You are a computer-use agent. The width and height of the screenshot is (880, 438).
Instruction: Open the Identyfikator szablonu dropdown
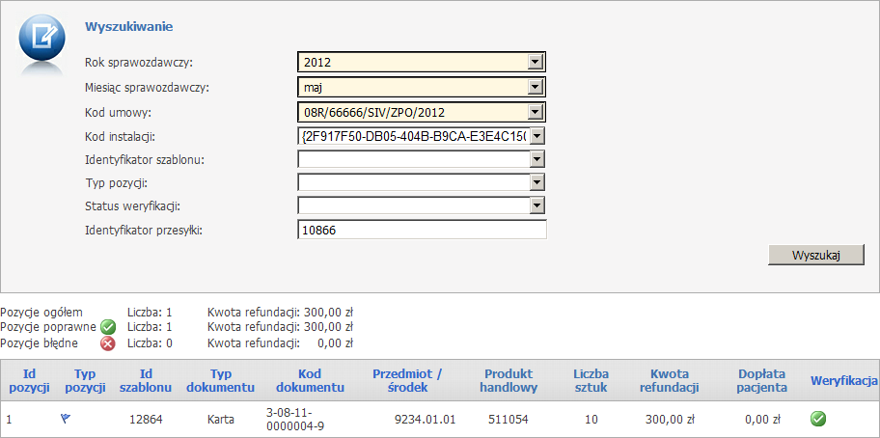(536, 159)
